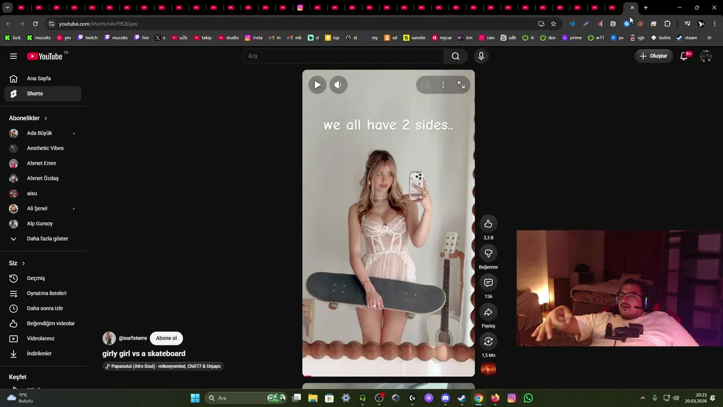Reload the page with browser refresh
Viewport: 723px width, 407px height.
click(x=35, y=24)
